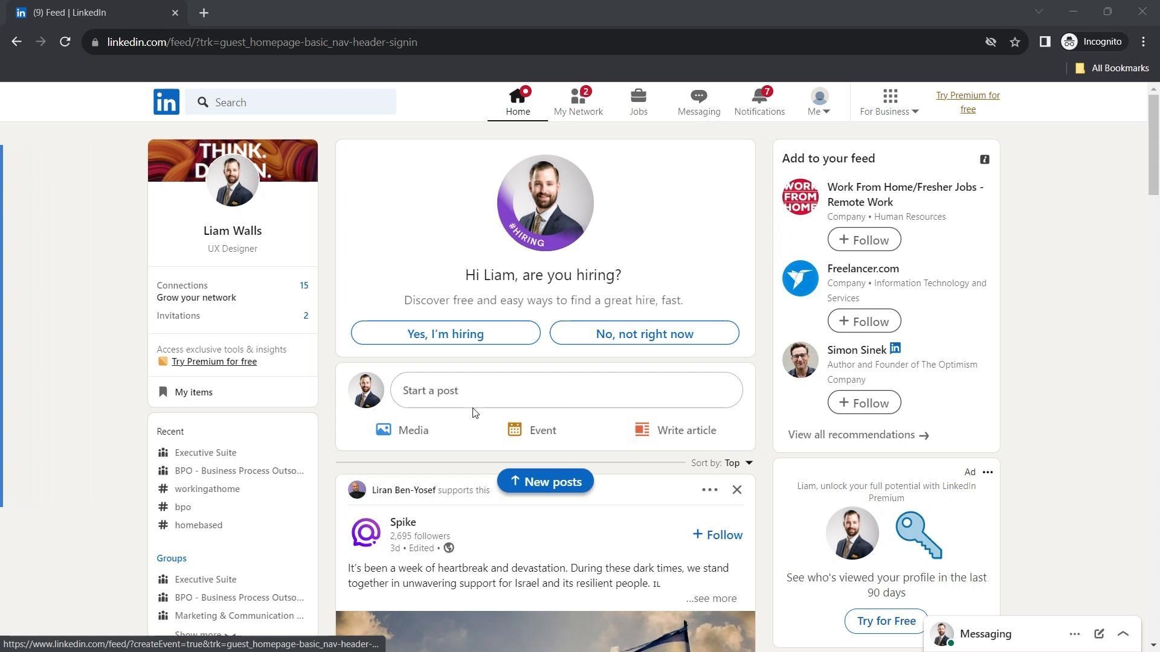Screen dimensions: 1160x652
Task: Open post options three-dot menu
Action: click(x=709, y=490)
